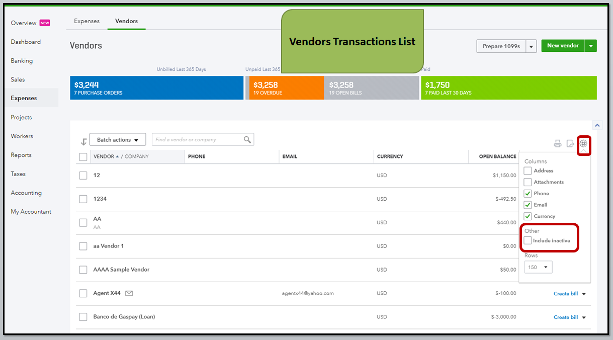The width and height of the screenshot is (613, 340).
Task: Filter by $3,258 overdue orange bar
Action: pyautogui.click(x=287, y=88)
